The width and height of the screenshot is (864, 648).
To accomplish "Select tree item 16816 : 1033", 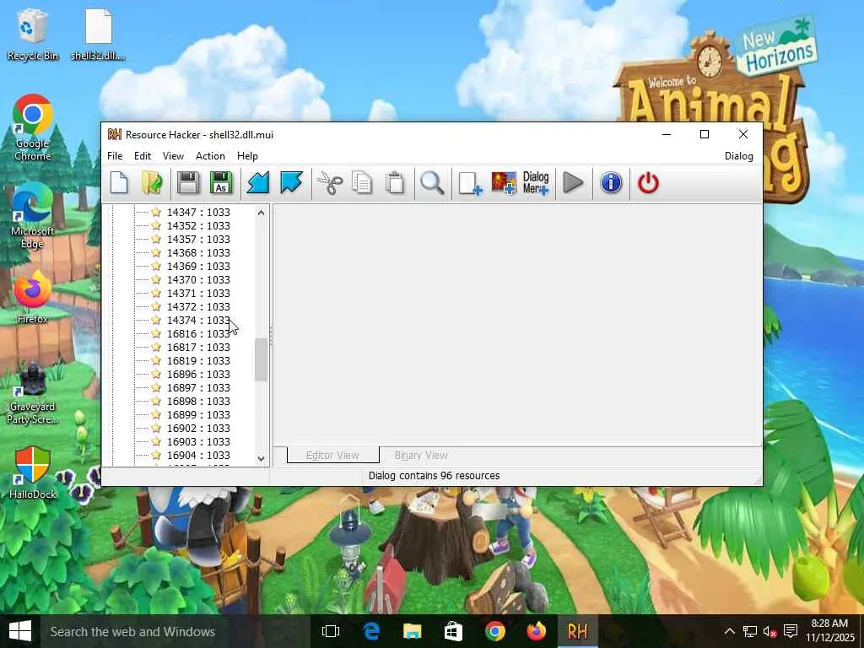I will click(x=198, y=333).
